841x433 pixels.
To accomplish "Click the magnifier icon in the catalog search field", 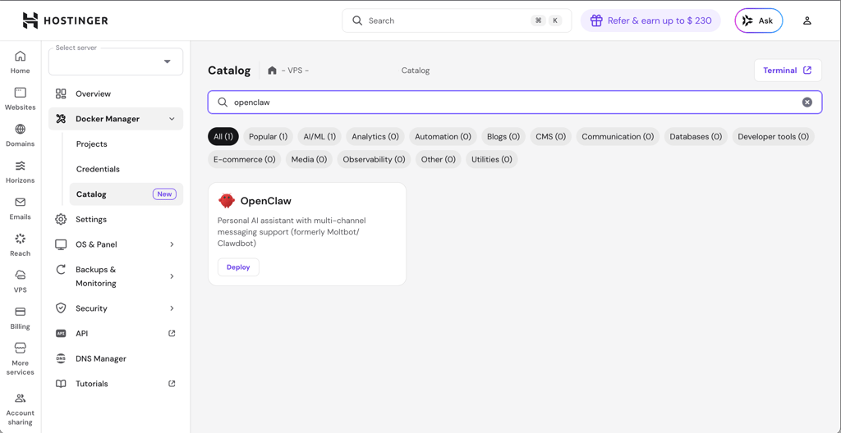I will 222,103.
